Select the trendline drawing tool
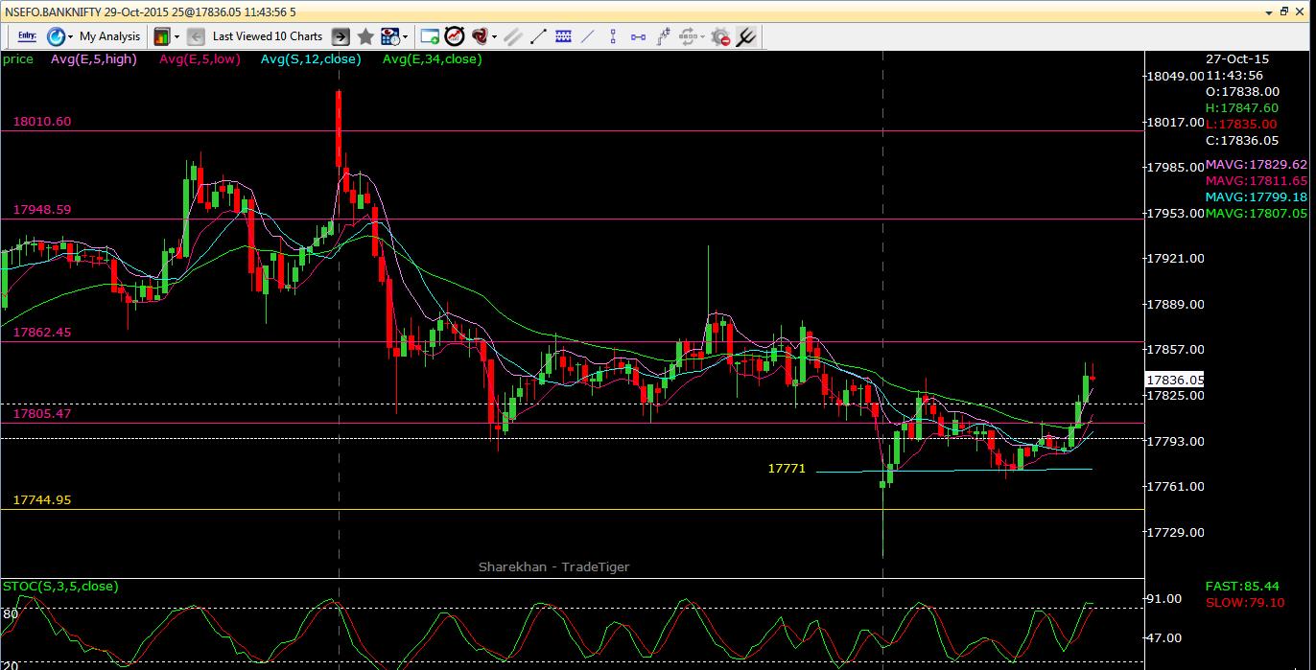Viewport: 1316px width, 670px height. [x=536, y=37]
